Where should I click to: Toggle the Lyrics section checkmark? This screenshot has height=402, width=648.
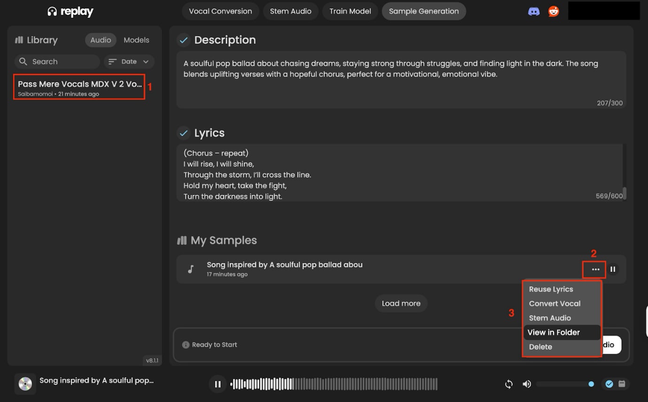(x=184, y=133)
